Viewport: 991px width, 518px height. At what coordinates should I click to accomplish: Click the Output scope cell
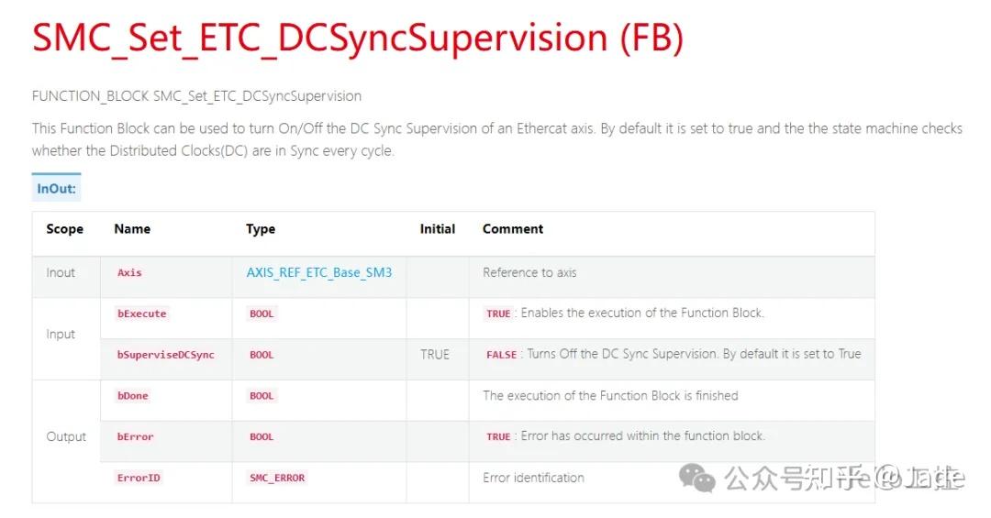(x=66, y=436)
